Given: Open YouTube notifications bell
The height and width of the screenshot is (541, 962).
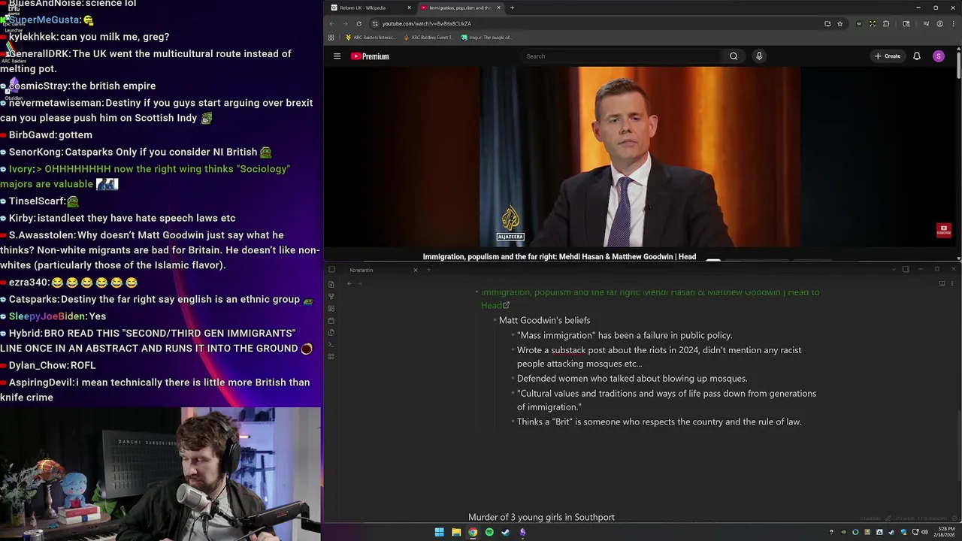Looking at the screenshot, I should tap(917, 56).
